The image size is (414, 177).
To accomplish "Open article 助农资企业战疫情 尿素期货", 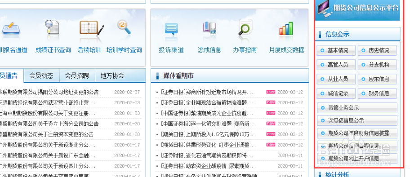I will coord(208,166).
